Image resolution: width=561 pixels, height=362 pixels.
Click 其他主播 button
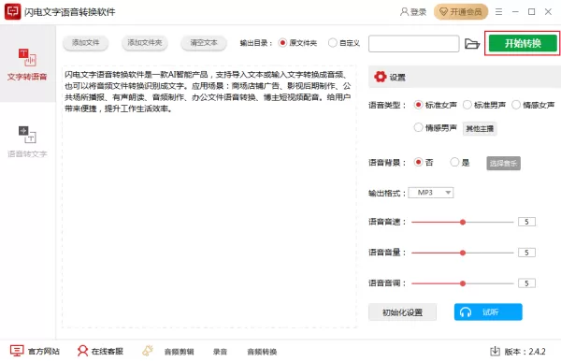tap(480, 128)
